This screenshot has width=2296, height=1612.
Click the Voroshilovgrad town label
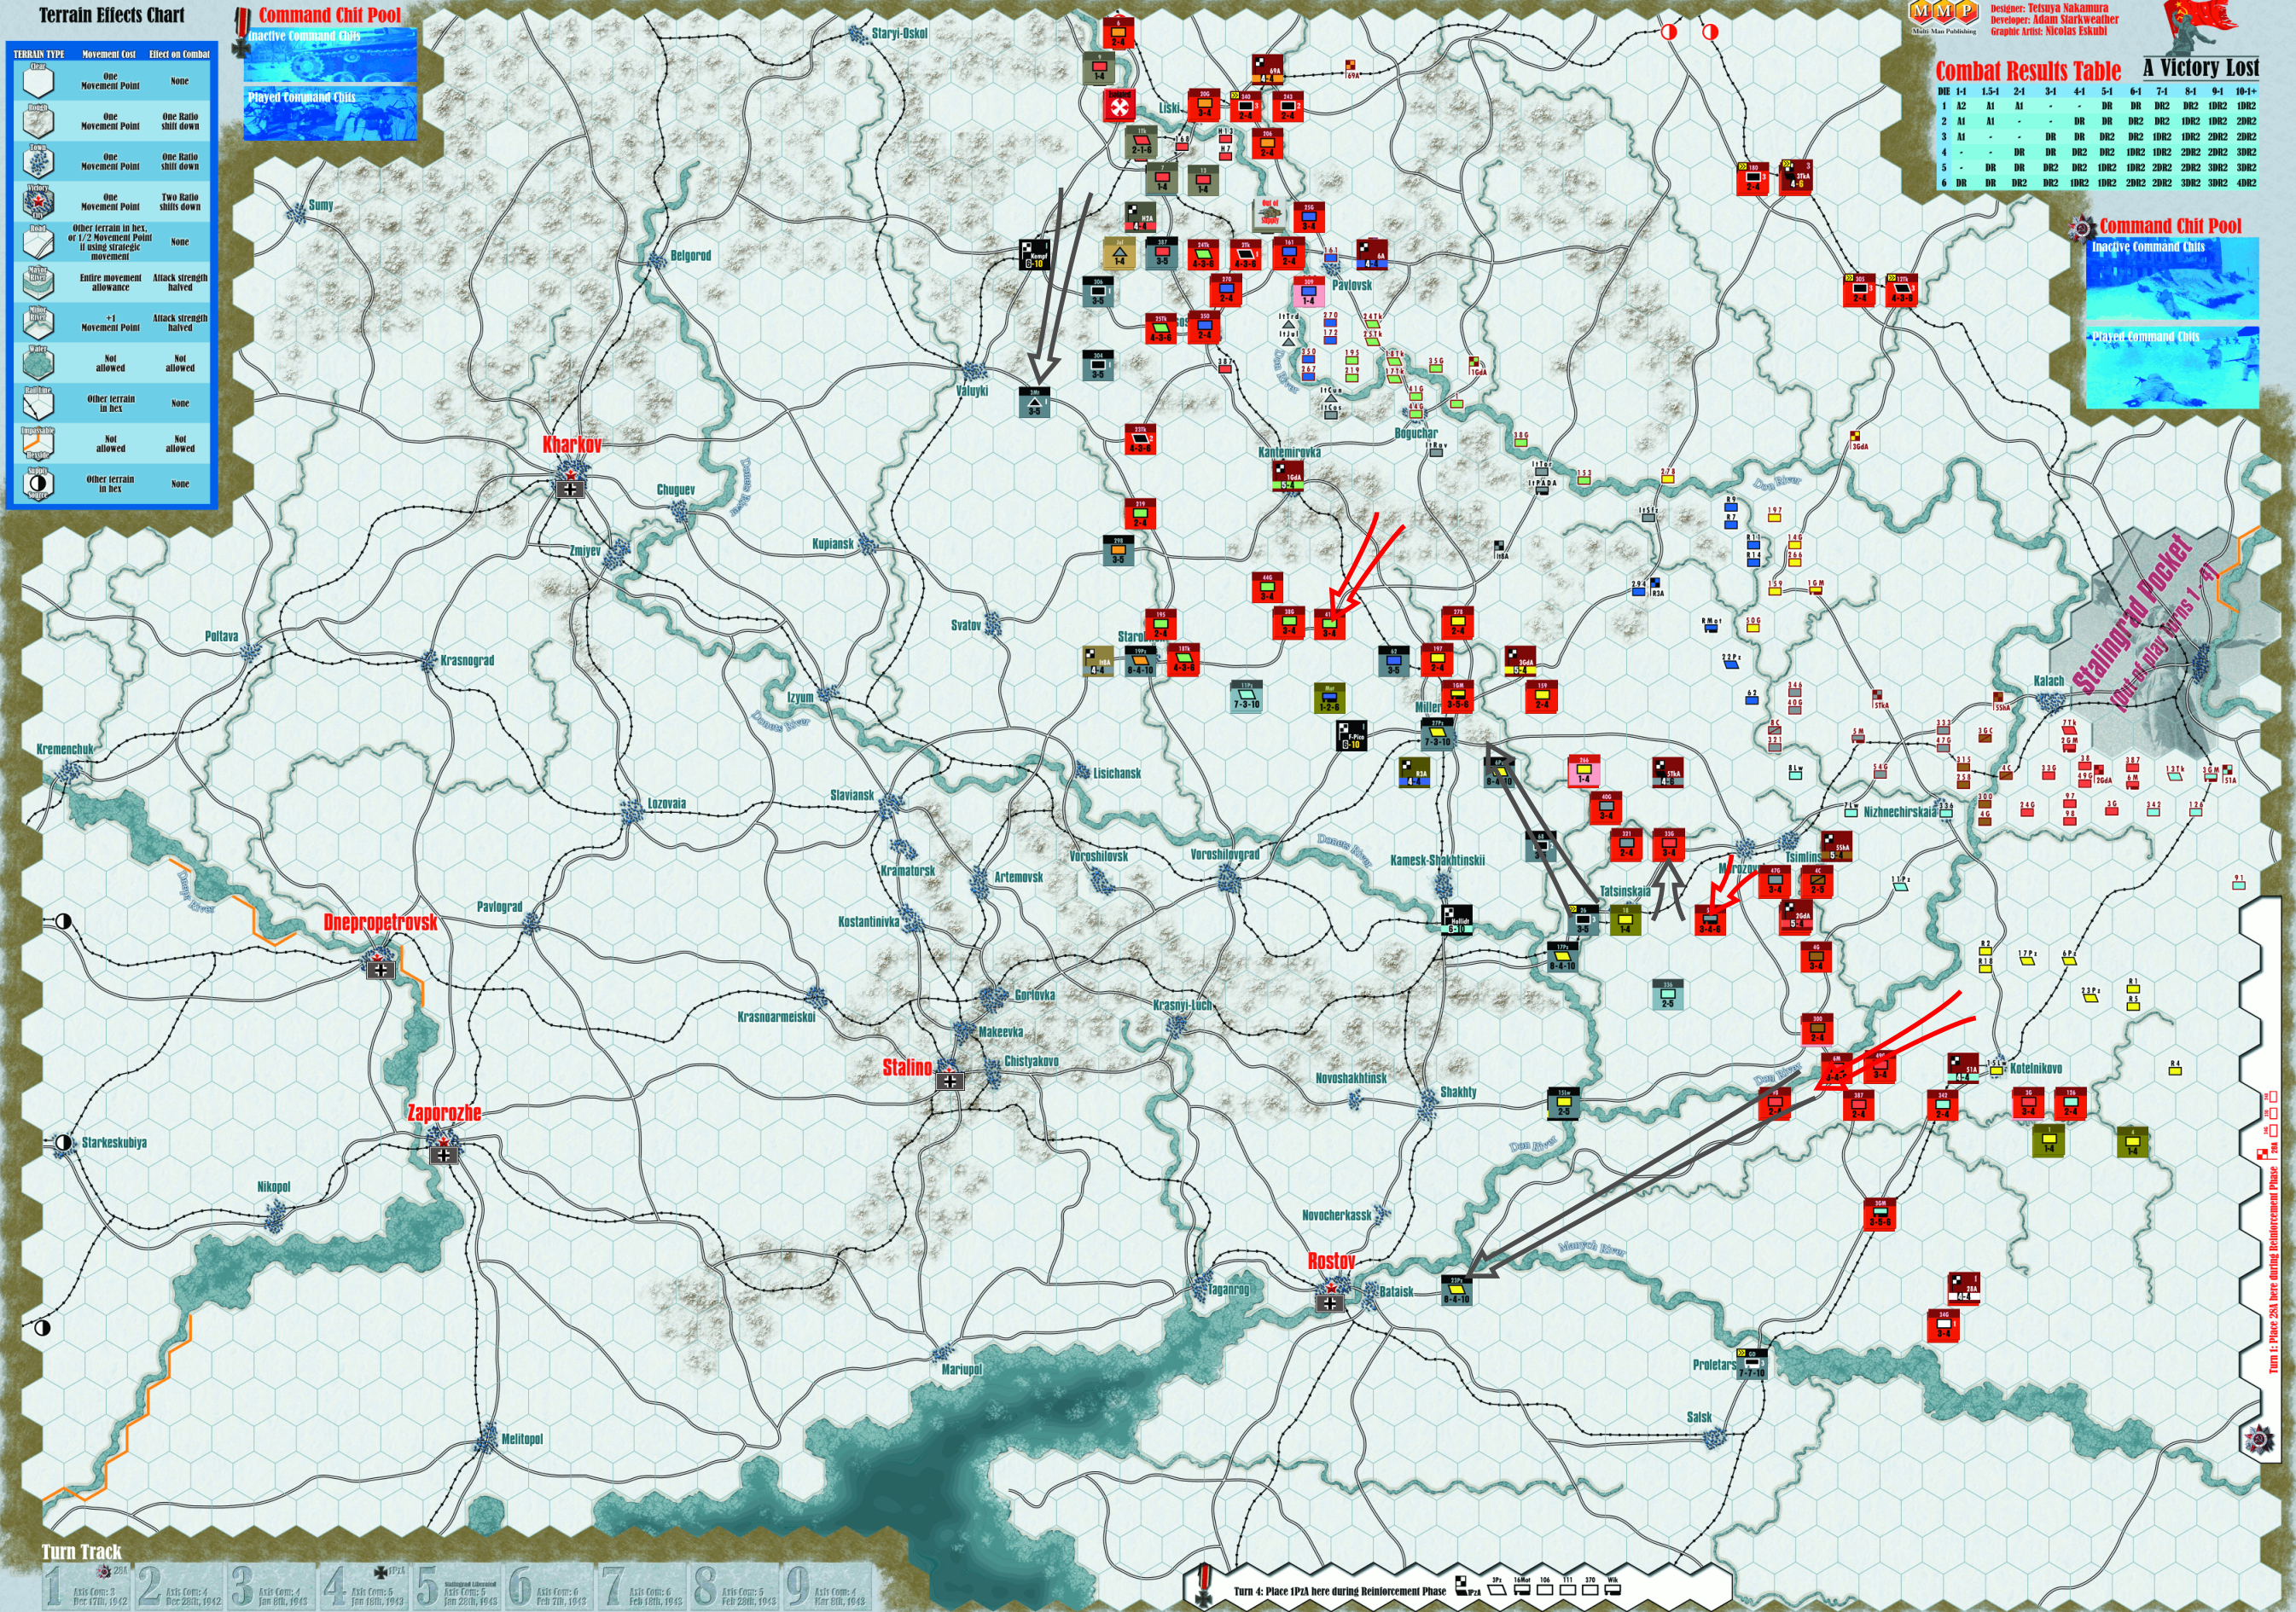[1225, 855]
